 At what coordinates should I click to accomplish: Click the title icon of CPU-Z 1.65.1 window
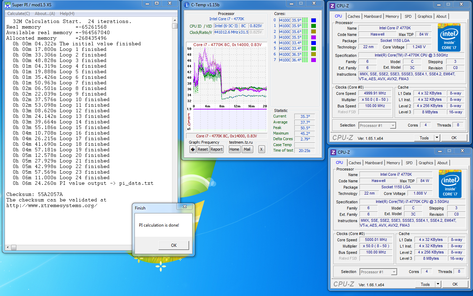pyautogui.click(x=332, y=6)
